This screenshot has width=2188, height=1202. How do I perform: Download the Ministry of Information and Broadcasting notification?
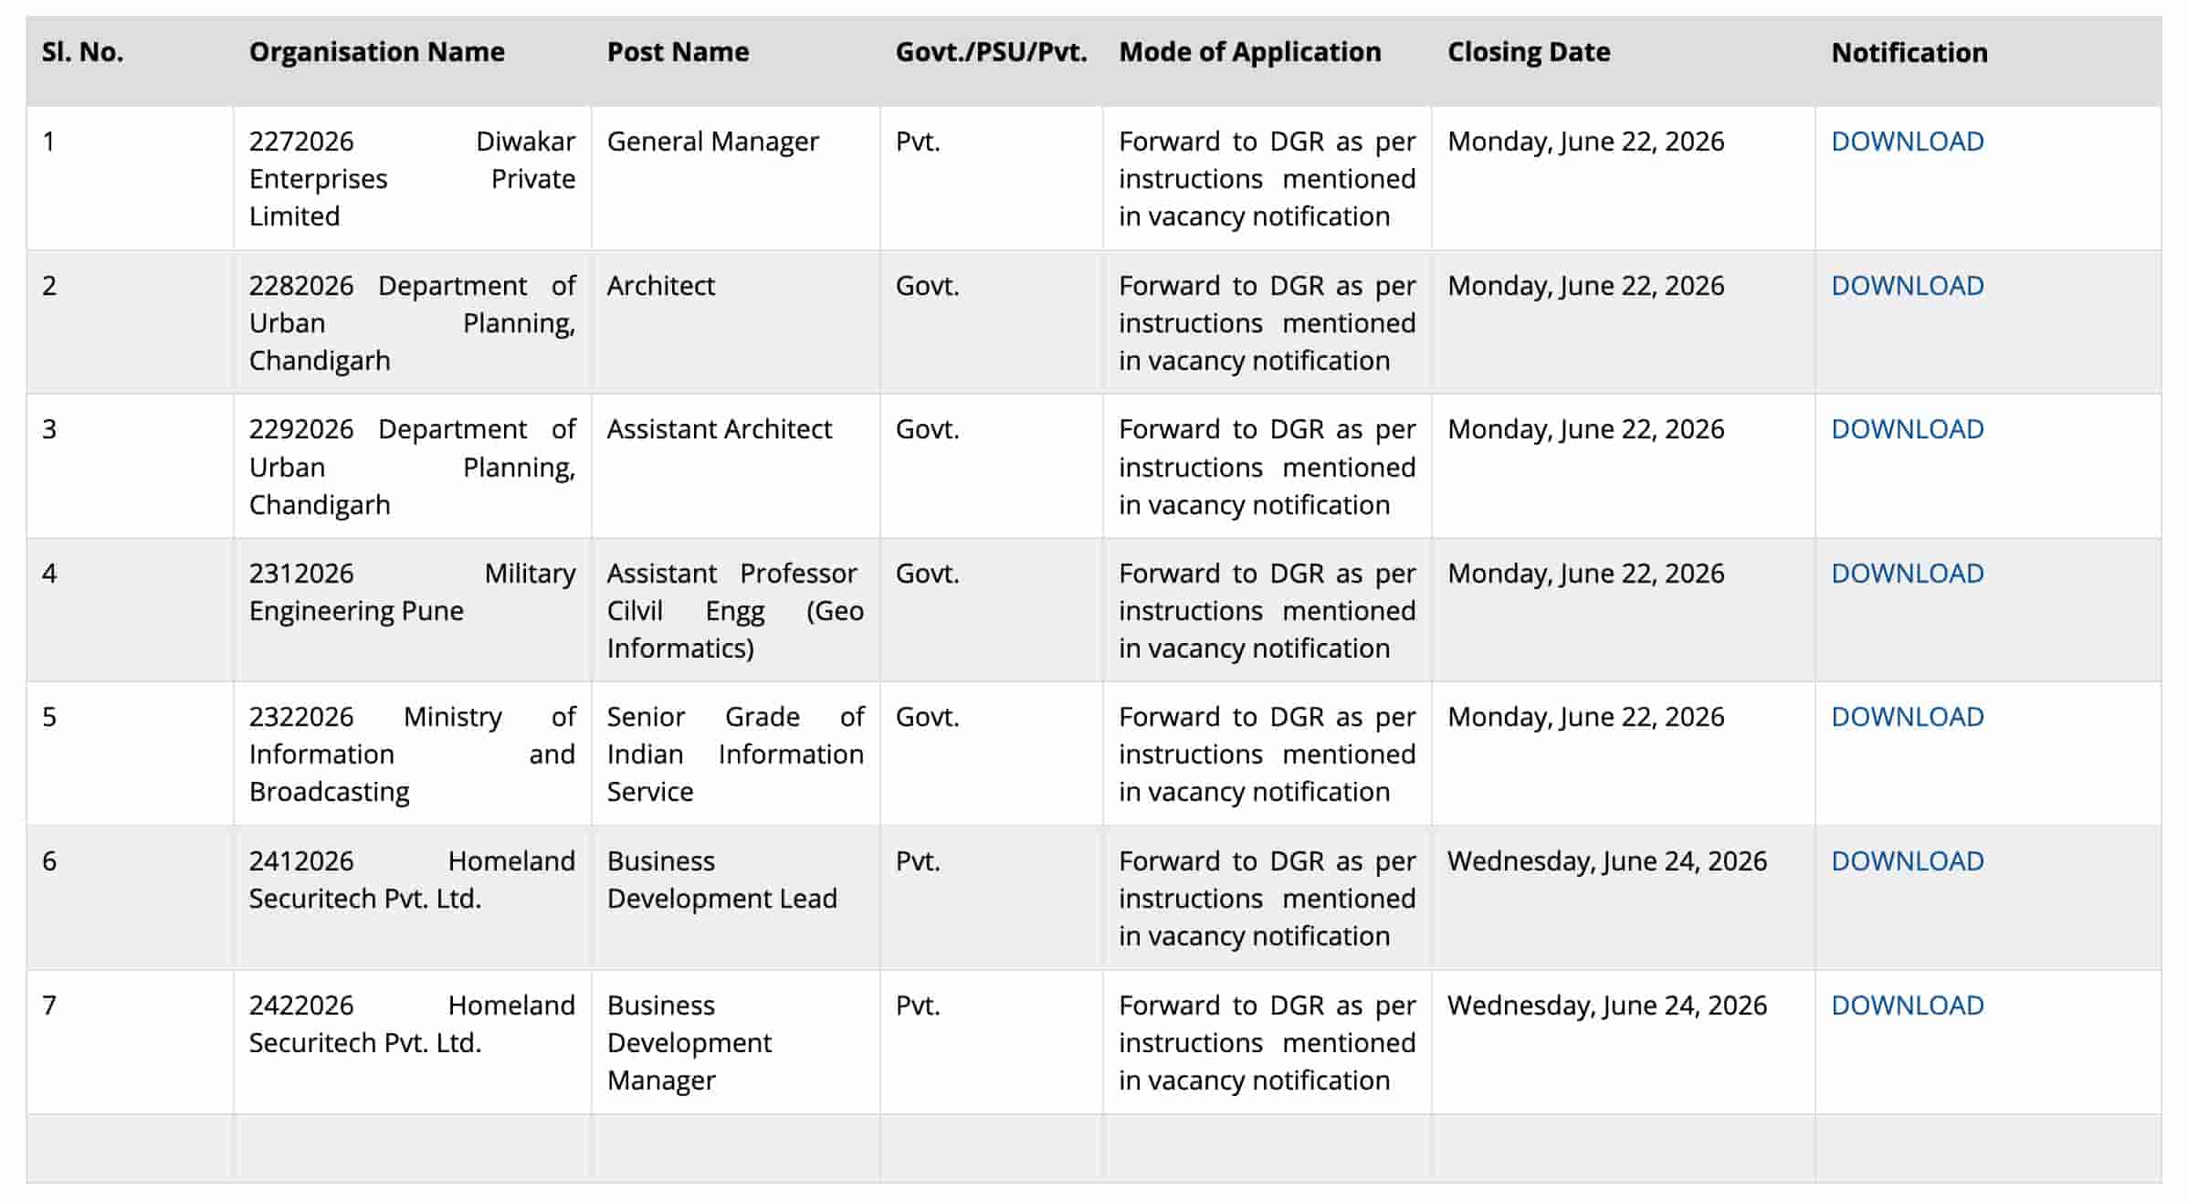tap(1907, 717)
